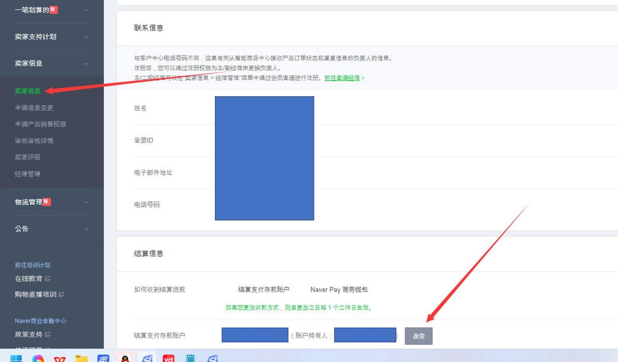Expand the 公告 section chevron

pyautogui.click(x=86, y=229)
